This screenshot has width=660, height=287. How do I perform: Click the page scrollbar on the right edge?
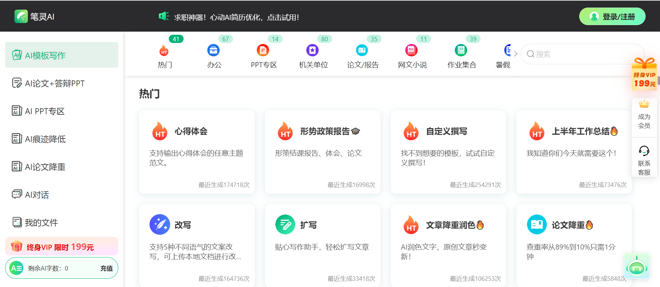(x=659, y=81)
